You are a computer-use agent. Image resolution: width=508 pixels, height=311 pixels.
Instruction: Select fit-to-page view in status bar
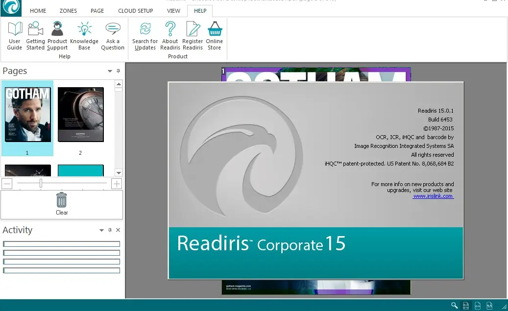466,305
